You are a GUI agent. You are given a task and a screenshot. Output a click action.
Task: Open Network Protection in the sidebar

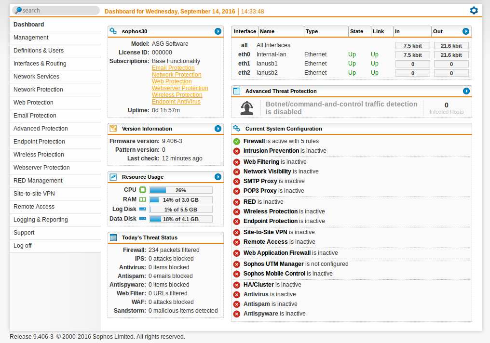pyautogui.click(x=38, y=89)
